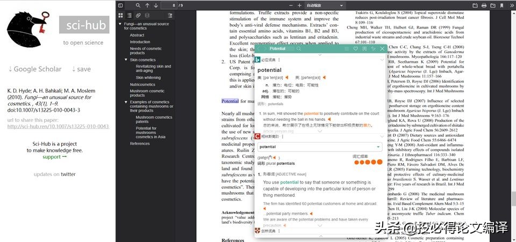Expand more Collins content with bottom chevron
516x242 pixels.
tap(320, 226)
